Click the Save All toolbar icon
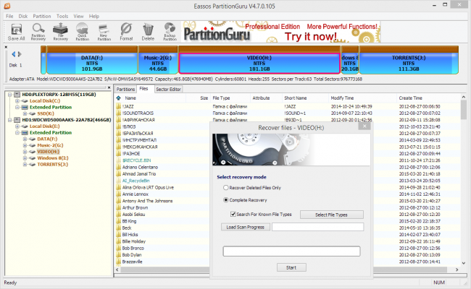The height and width of the screenshot is (289, 471). 16,32
